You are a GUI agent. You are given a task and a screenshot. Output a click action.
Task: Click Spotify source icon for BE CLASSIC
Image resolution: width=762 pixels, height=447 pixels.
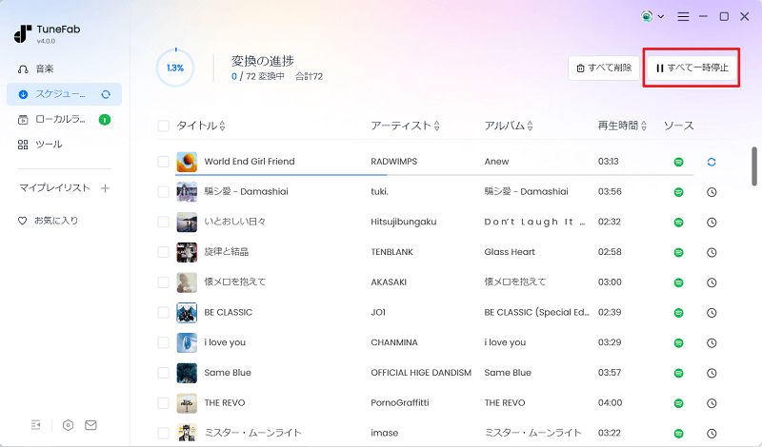(x=679, y=313)
